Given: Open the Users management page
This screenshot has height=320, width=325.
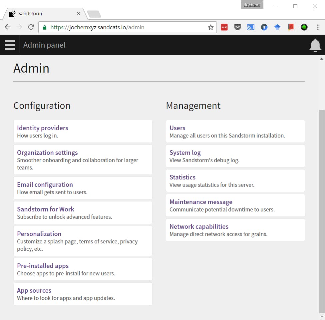Looking at the screenshot, I should pos(177,128).
